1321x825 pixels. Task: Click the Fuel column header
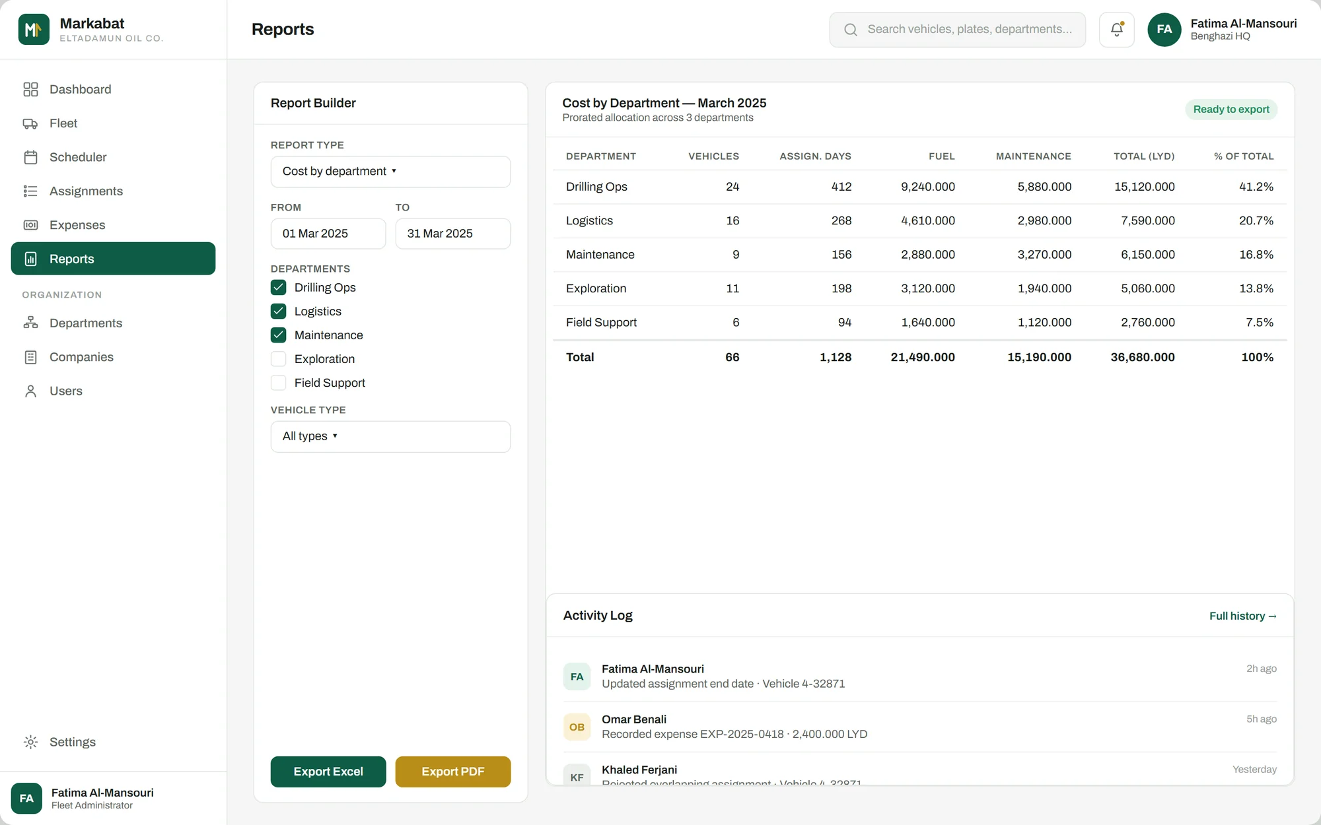(x=941, y=156)
